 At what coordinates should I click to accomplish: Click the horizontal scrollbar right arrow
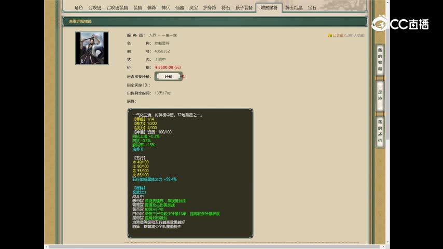[383, 247]
